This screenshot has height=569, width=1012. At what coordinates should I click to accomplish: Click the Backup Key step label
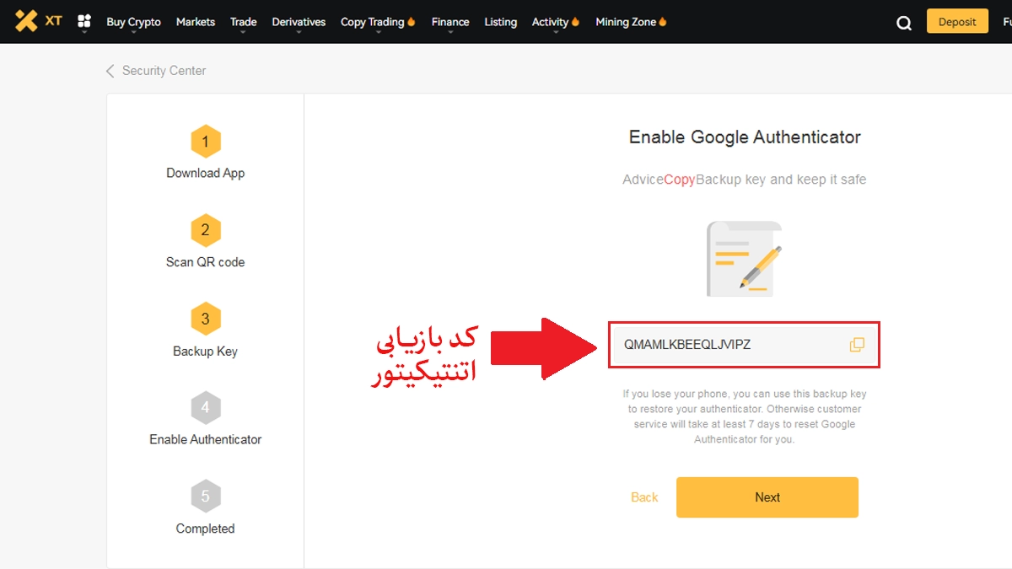(205, 351)
